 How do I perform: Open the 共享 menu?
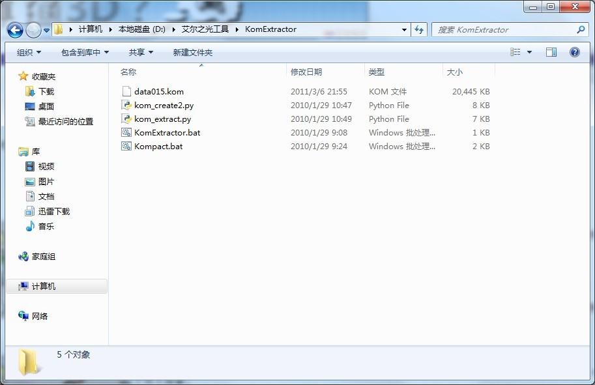(141, 52)
